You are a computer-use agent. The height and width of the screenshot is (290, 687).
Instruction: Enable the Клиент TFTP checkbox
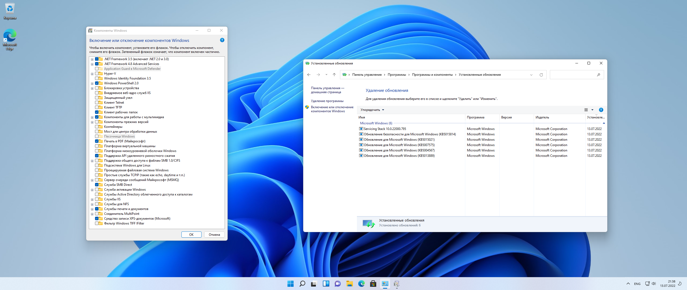[x=97, y=107]
